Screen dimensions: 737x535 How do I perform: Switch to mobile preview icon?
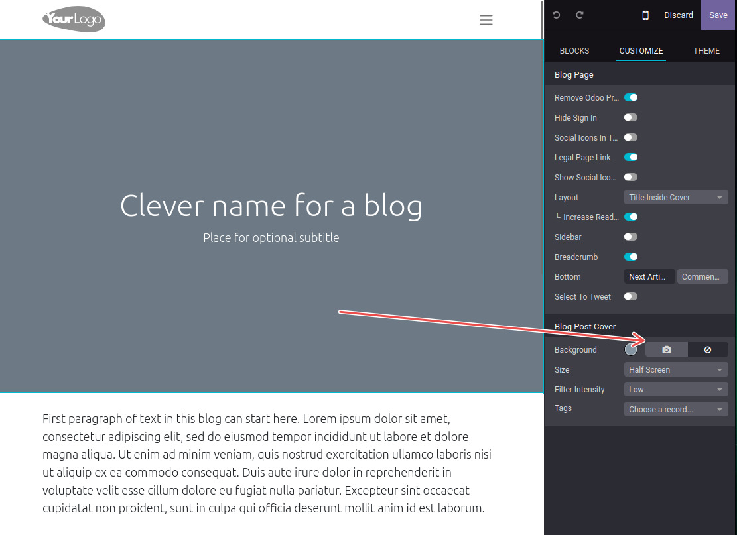645,15
